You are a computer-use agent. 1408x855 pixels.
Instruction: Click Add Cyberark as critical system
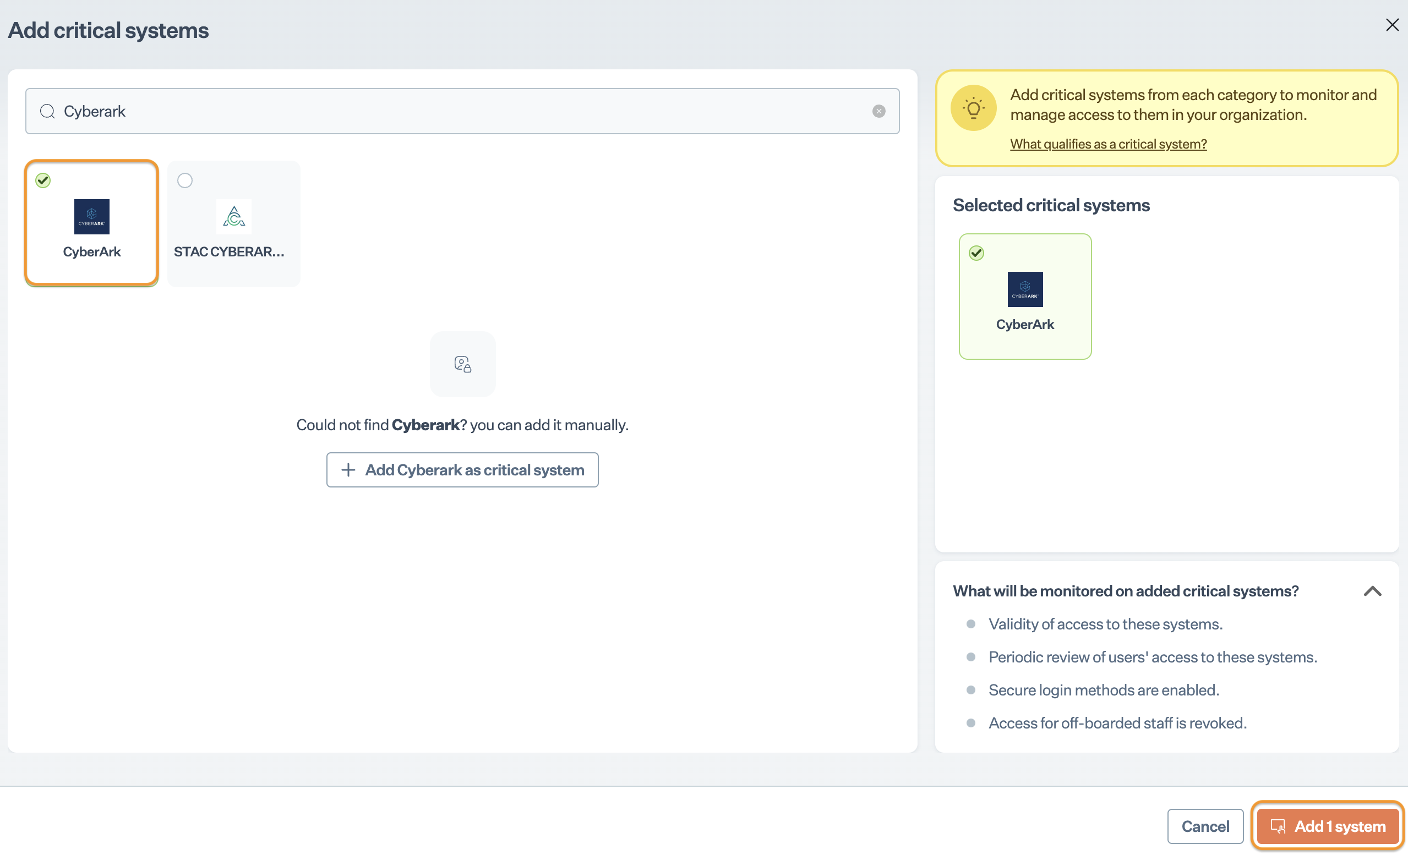tap(462, 469)
